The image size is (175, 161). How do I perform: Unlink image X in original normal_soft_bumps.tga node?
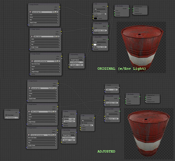pos(59,61)
